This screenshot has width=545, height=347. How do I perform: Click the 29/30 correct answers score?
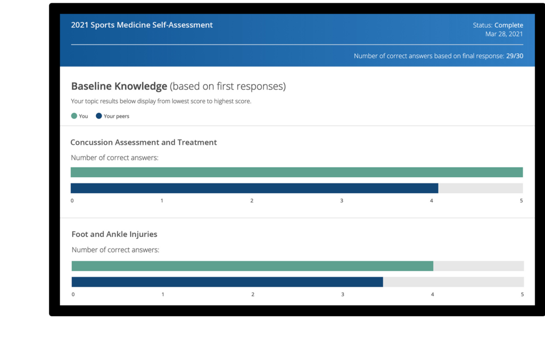tap(514, 55)
